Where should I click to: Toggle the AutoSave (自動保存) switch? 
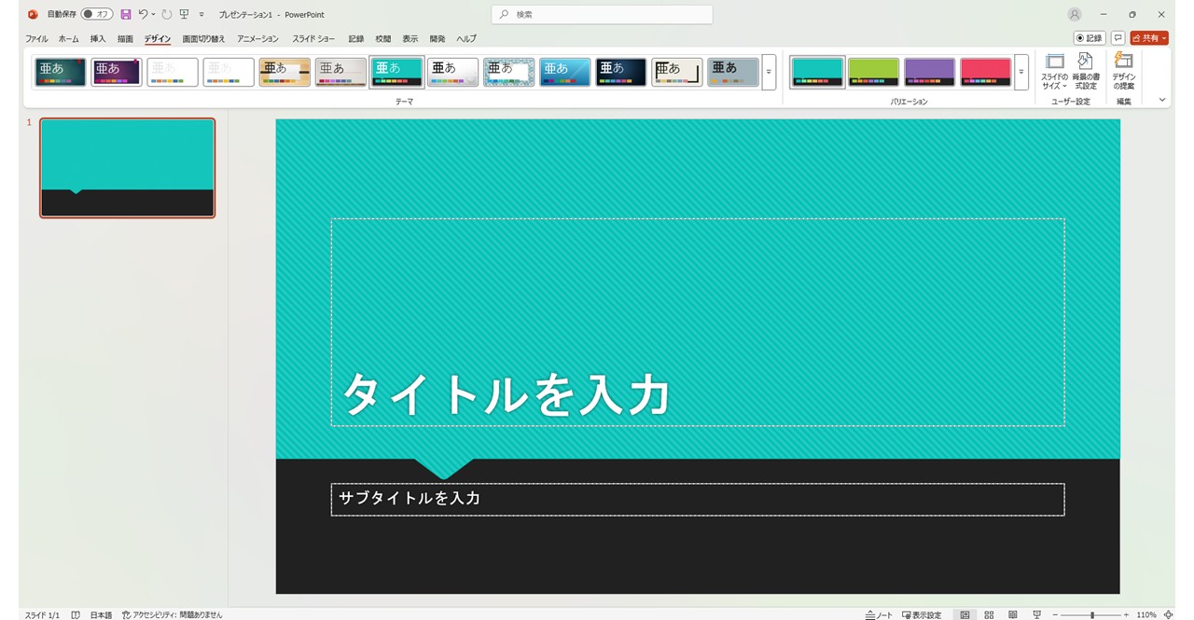(x=96, y=15)
